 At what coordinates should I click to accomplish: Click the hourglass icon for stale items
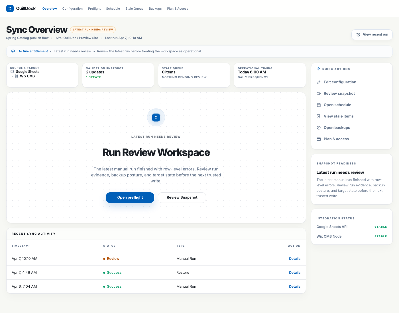pos(319,116)
